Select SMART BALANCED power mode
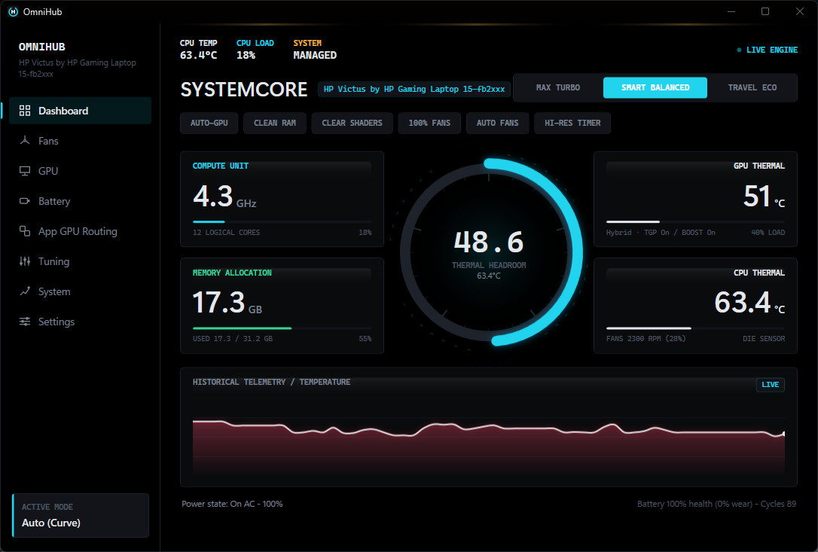The width and height of the screenshot is (818, 552). point(655,87)
